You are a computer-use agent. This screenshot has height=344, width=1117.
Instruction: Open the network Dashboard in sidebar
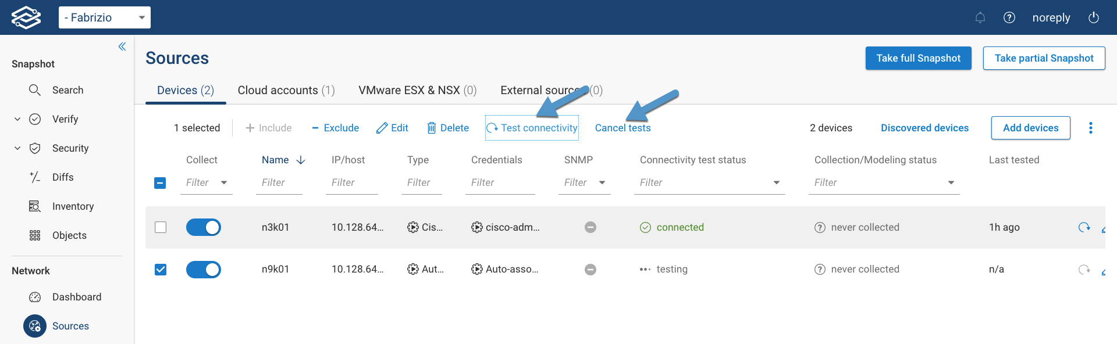76,297
